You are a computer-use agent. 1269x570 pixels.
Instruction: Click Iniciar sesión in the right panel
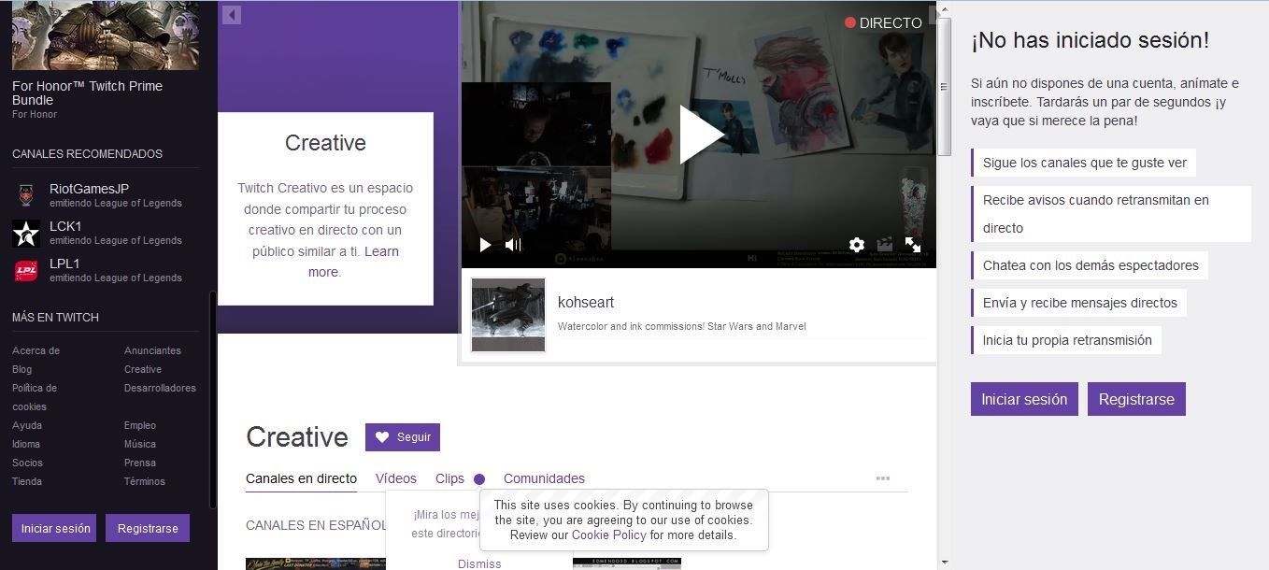point(1024,399)
